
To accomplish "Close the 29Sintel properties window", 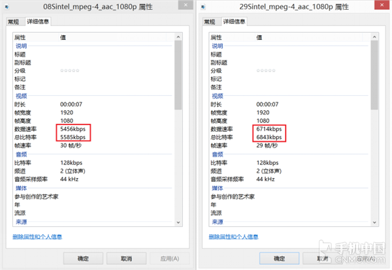I will tap(382, 5).
